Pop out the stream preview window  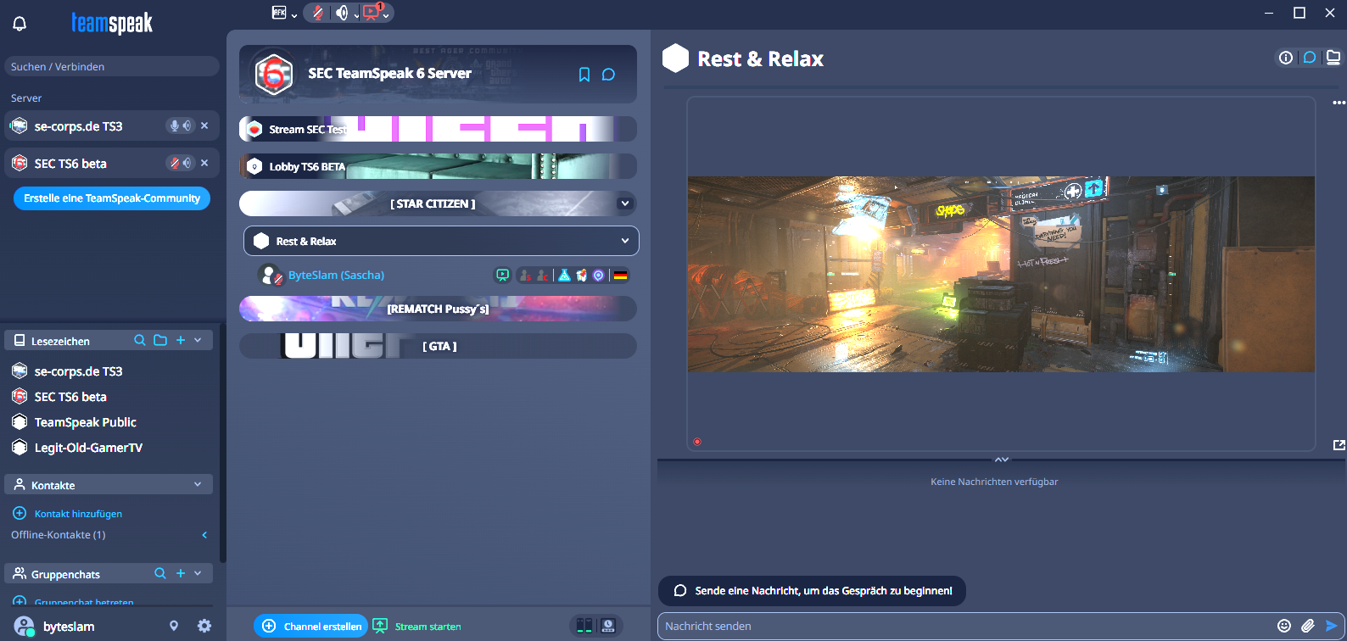[1339, 445]
